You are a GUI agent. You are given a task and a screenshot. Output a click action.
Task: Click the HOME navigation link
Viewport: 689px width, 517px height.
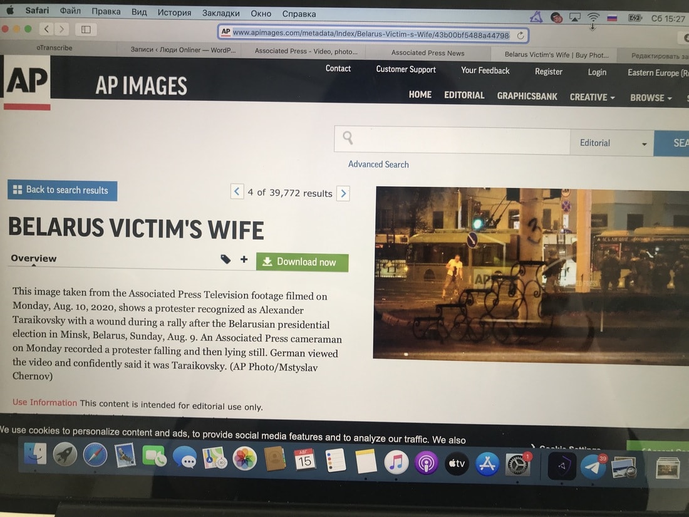pyautogui.click(x=420, y=95)
